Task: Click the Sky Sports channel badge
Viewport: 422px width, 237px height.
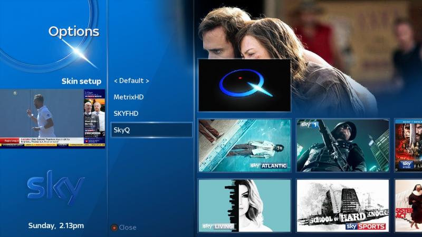Action: 366,226
